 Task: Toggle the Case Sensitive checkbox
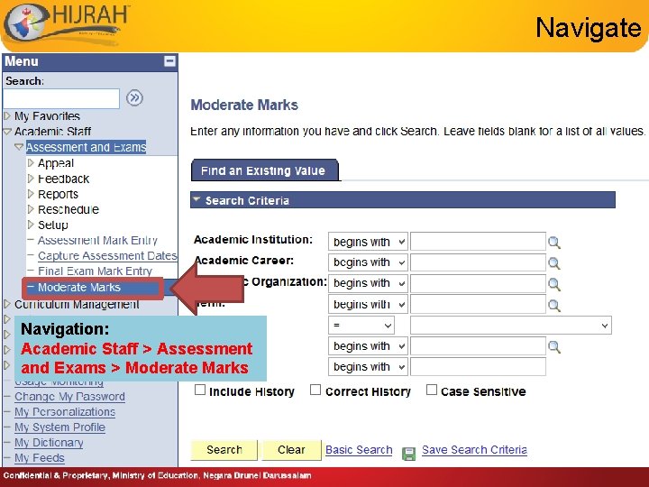[432, 390]
